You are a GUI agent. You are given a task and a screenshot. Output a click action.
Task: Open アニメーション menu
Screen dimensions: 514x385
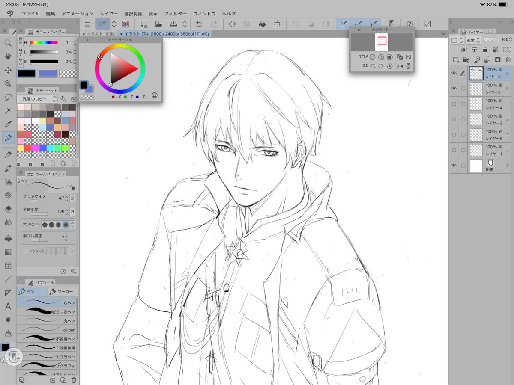(x=77, y=14)
